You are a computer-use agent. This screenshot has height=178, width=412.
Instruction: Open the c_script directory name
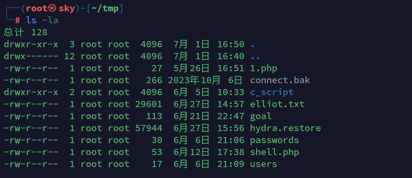click(272, 92)
